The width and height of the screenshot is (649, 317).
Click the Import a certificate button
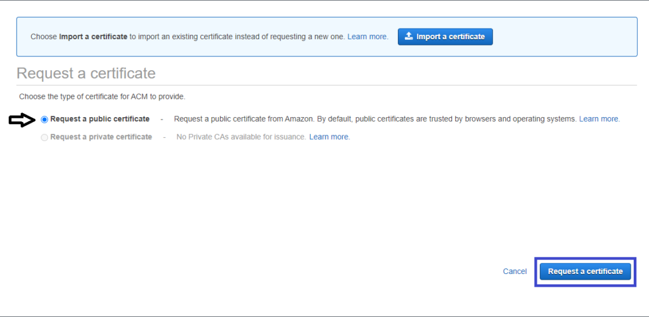(445, 36)
